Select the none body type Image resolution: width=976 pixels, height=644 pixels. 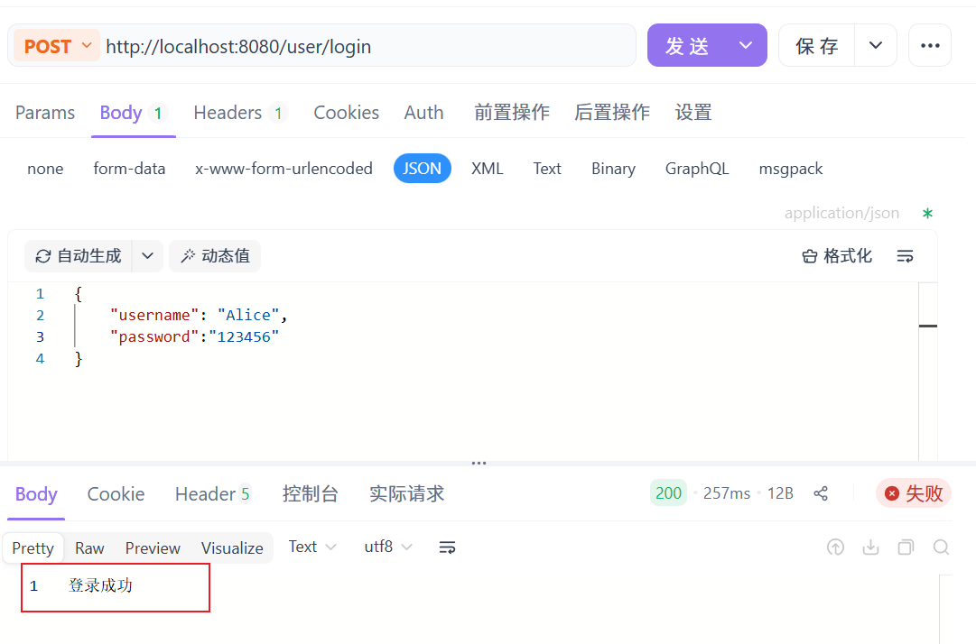click(x=45, y=169)
